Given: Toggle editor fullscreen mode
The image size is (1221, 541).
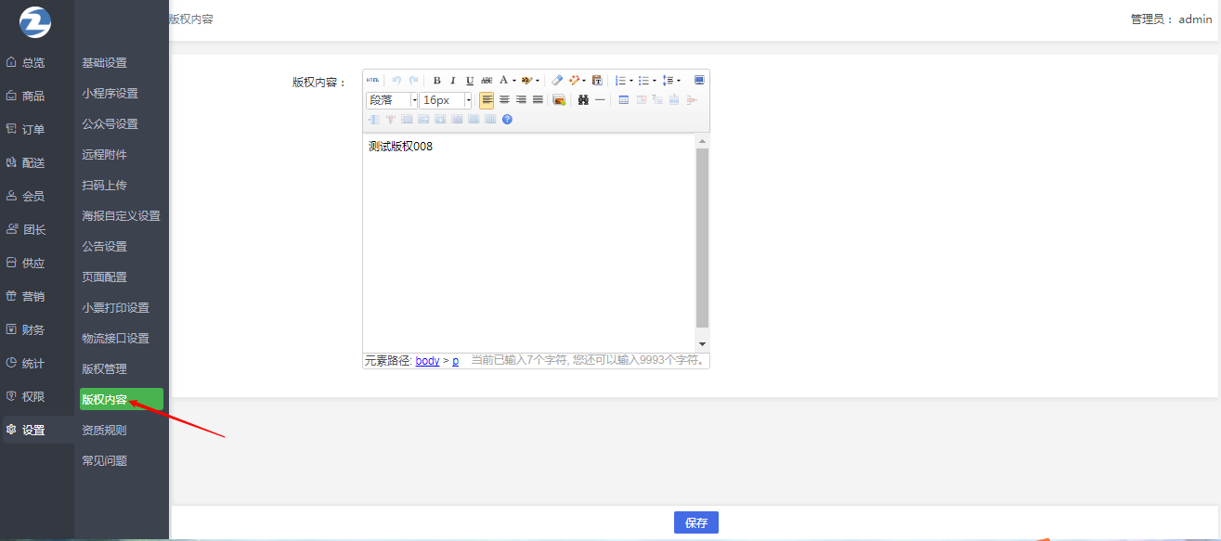Looking at the screenshot, I should 699,81.
